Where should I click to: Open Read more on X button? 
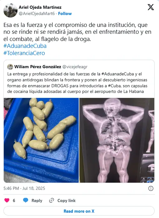click(79, 211)
